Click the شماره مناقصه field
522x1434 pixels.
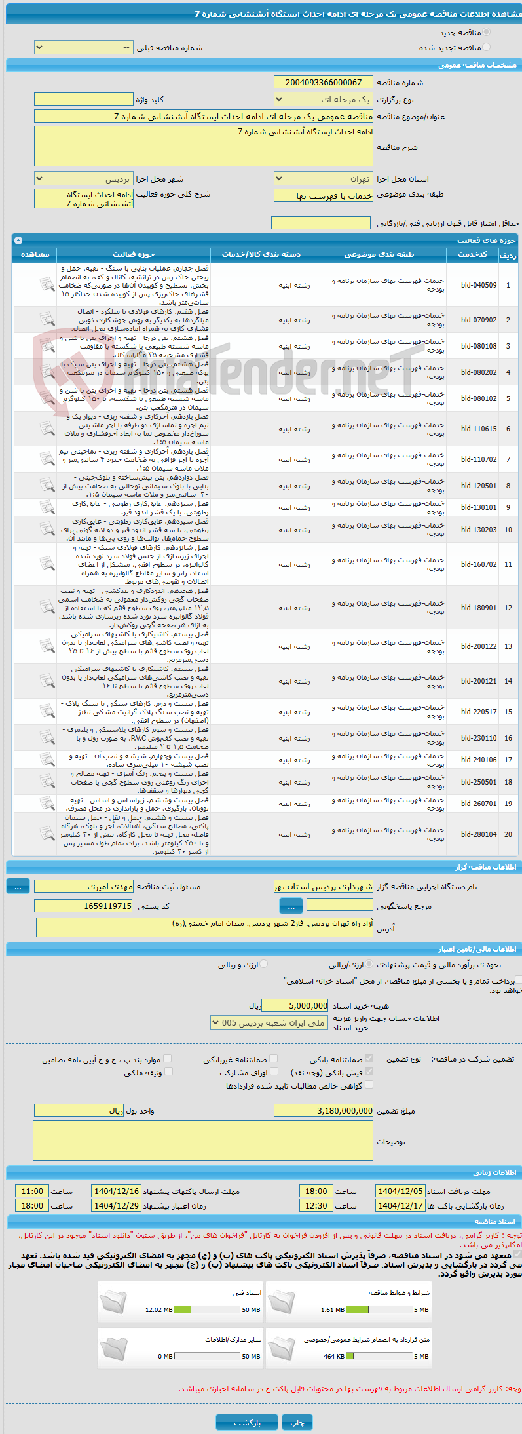(x=324, y=82)
